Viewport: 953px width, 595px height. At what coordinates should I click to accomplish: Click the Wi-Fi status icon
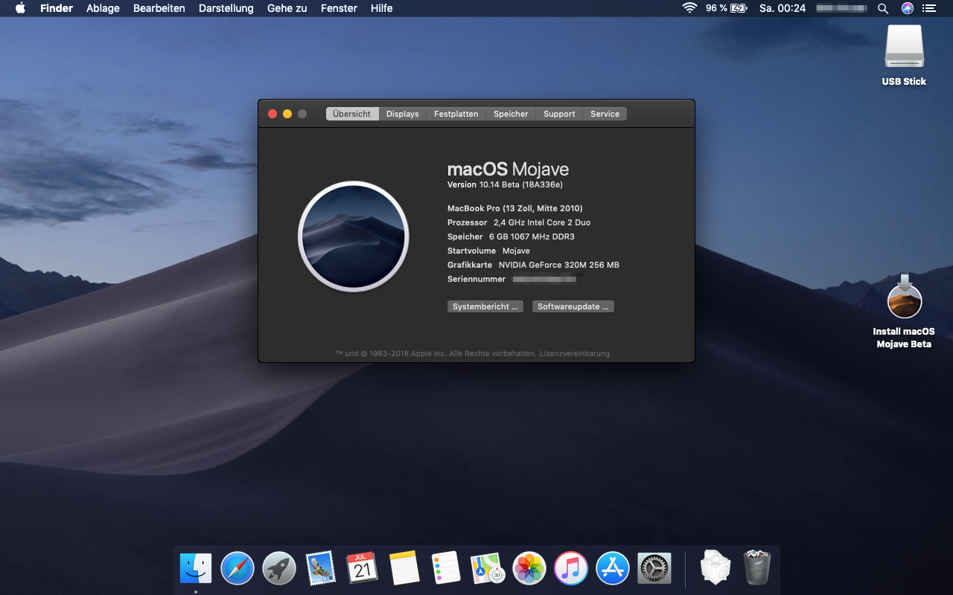[x=689, y=8]
